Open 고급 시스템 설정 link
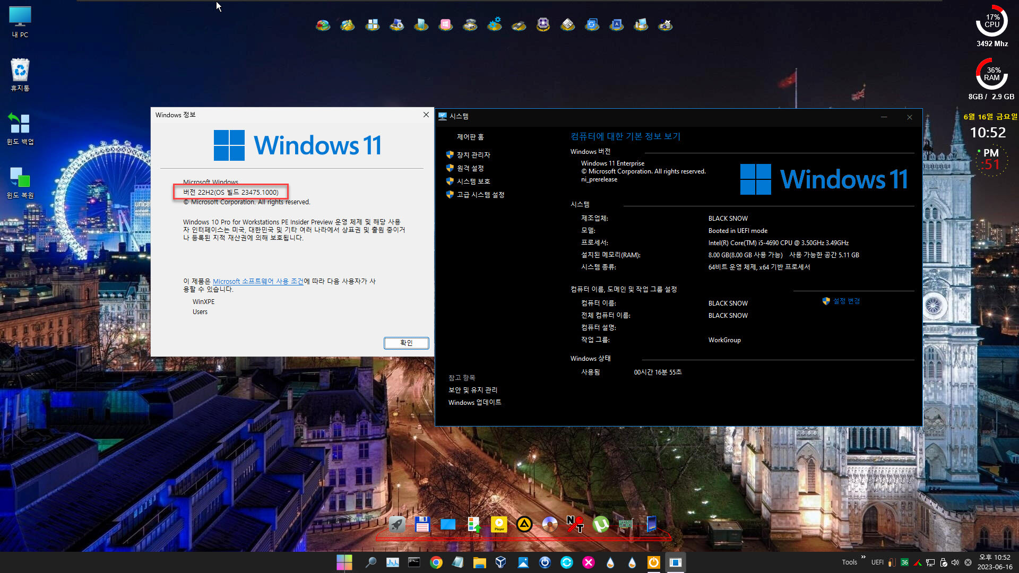Screen dimensions: 1019x573 coord(480,195)
